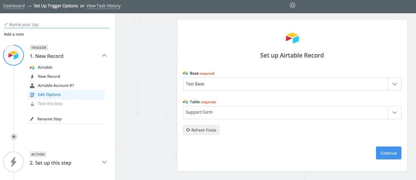Select the Edit Options menu item
The width and height of the screenshot is (416, 180).
point(66,95)
